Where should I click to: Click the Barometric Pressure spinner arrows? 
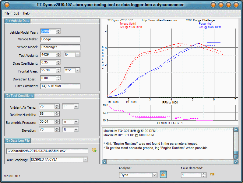(57, 121)
